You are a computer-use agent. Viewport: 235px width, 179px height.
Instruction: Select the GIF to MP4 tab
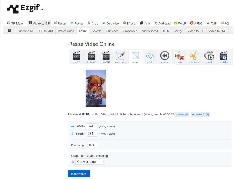(x=46, y=31)
